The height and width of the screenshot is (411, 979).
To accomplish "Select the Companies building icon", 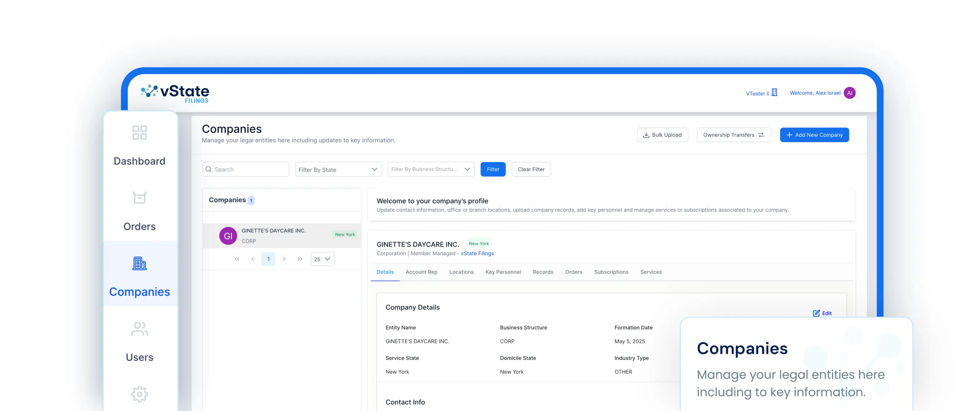I will coord(140,263).
